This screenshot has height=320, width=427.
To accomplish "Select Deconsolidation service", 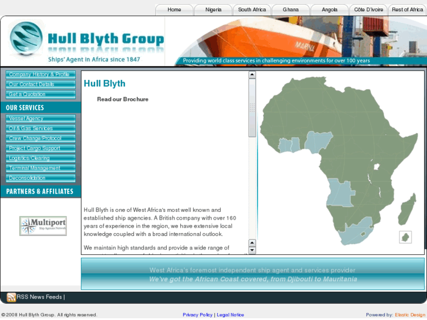I will [x=41, y=178].
